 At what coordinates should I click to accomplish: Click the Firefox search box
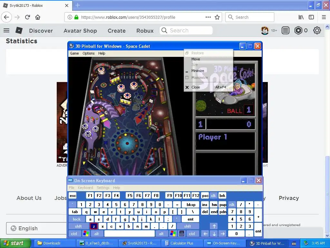pyautogui.click(x=250, y=17)
